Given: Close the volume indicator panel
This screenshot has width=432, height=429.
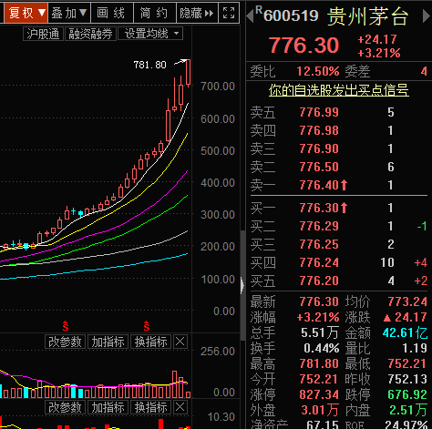Looking at the screenshot, I should 180,342.
